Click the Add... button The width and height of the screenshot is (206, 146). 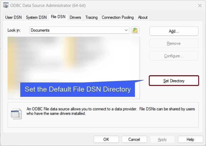[x=174, y=31]
